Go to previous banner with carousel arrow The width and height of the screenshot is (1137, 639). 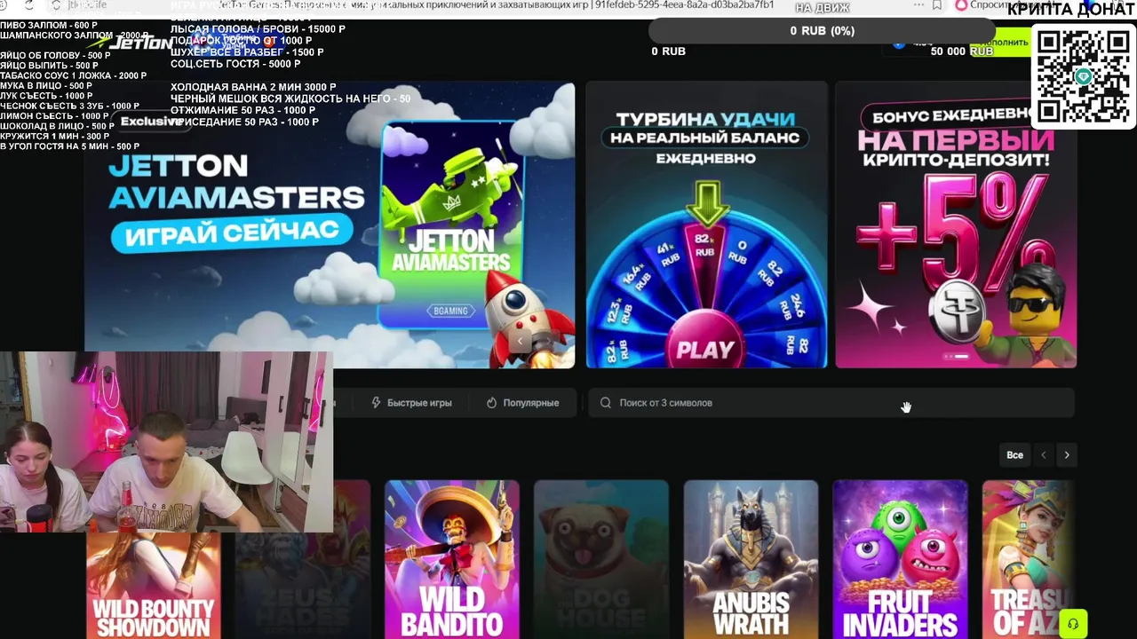(x=521, y=340)
